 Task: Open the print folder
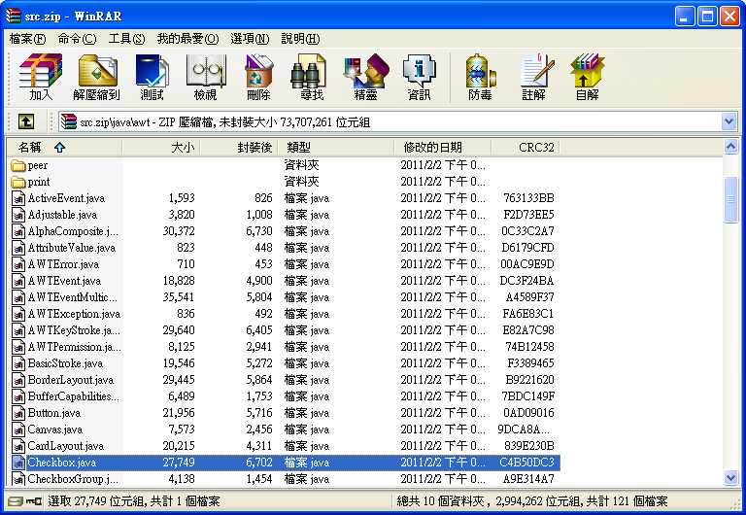coord(30,182)
